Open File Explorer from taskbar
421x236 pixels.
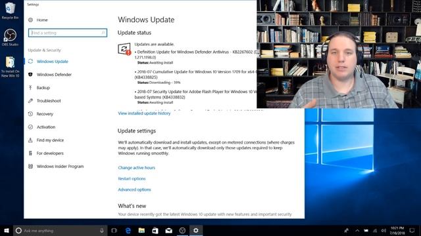click(x=141, y=230)
